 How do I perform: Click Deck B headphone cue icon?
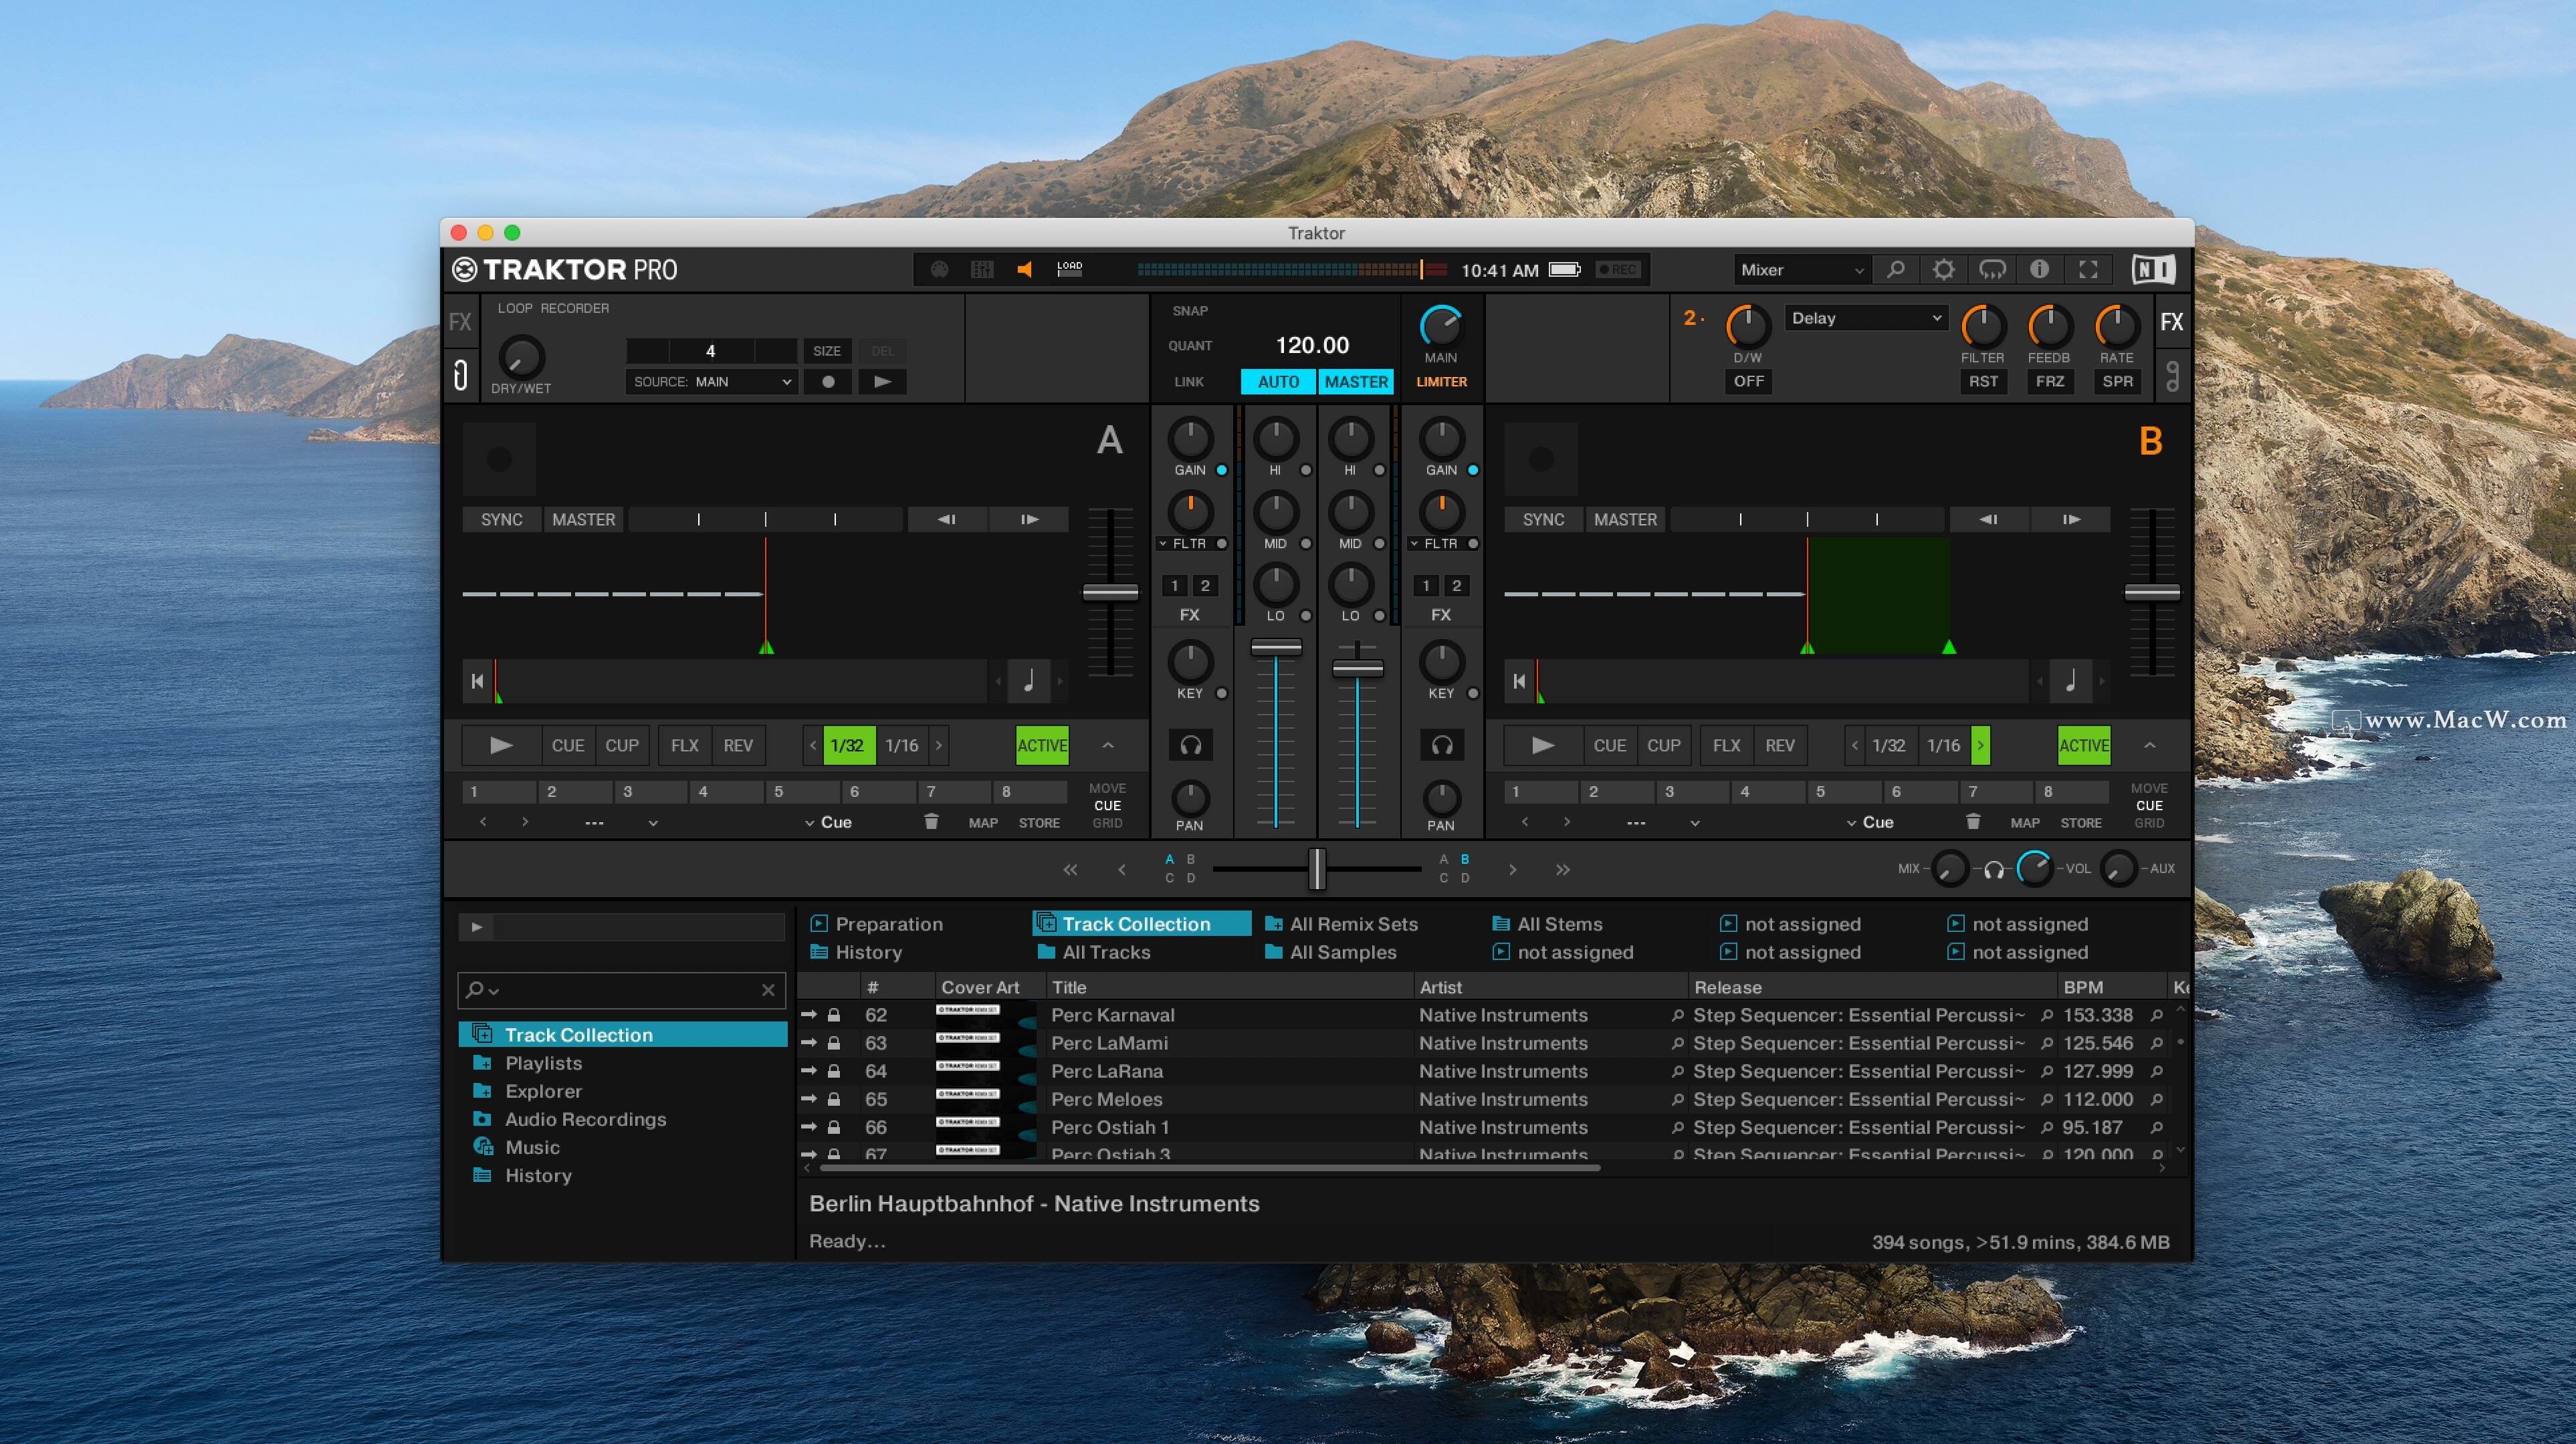[x=1441, y=745]
